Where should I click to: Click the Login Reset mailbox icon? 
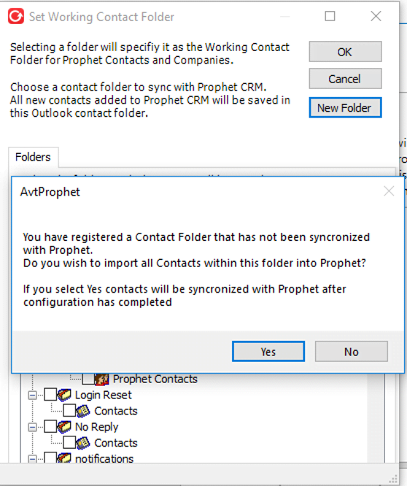(64, 395)
